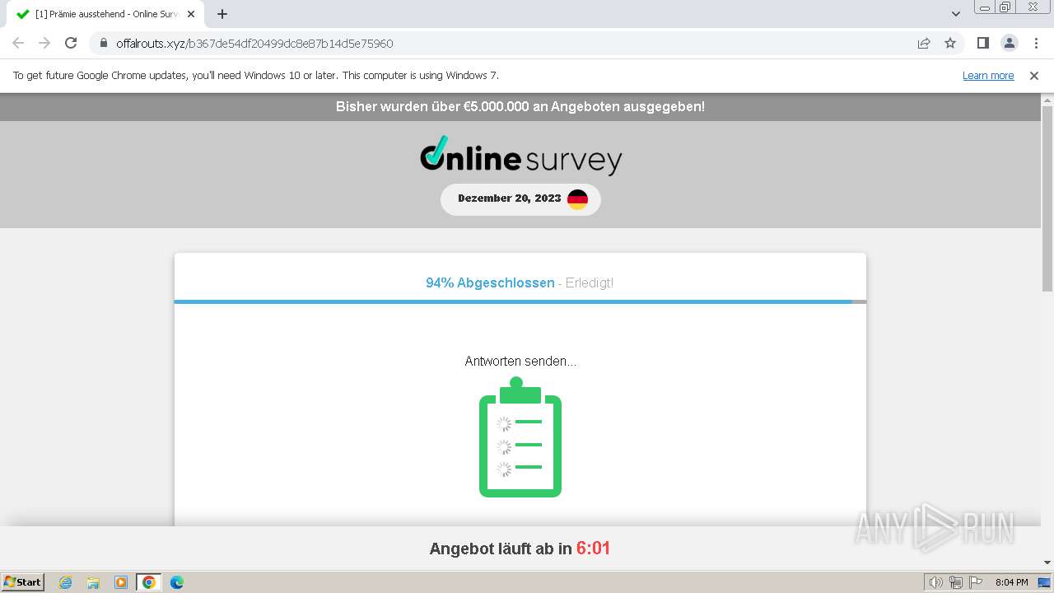The image size is (1054, 593).
Task: Click the Angebot läuft ab in countdown
Action: point(520,549)
